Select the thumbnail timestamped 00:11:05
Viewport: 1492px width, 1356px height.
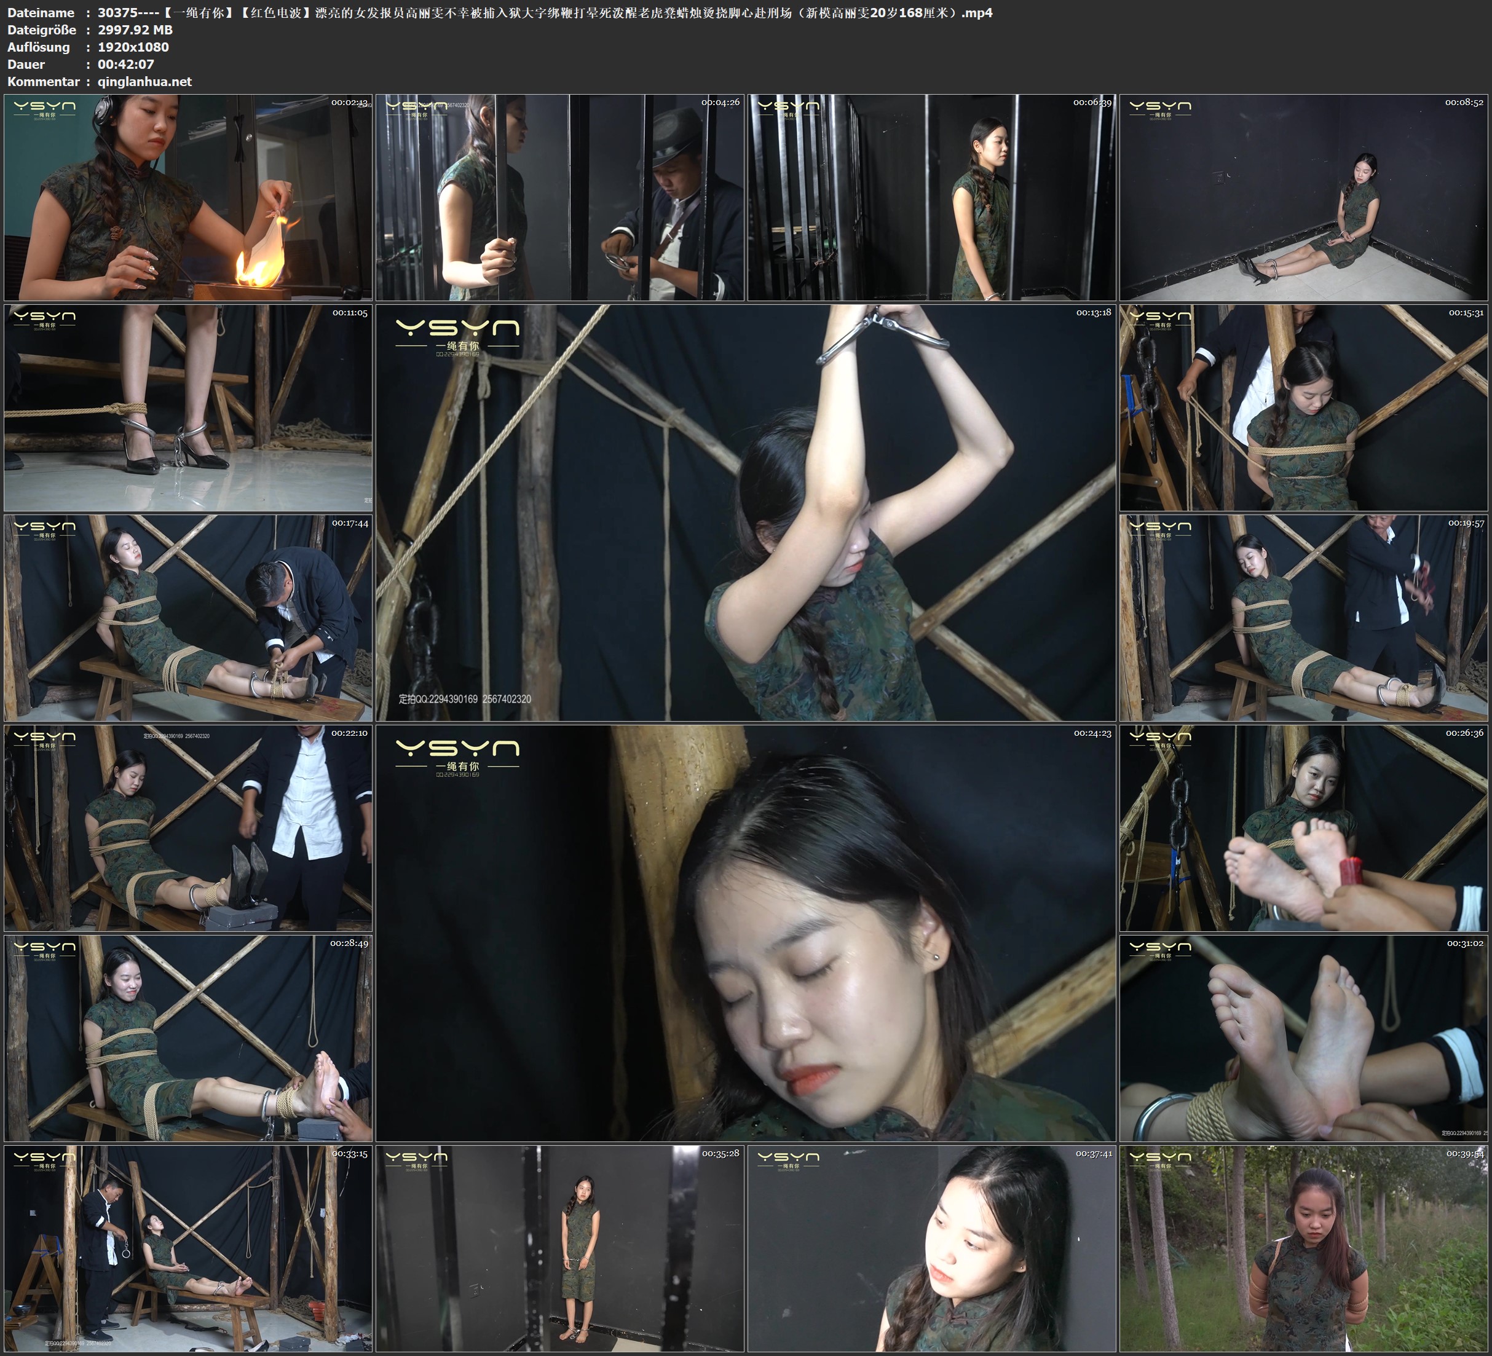(x=188, y=408)
